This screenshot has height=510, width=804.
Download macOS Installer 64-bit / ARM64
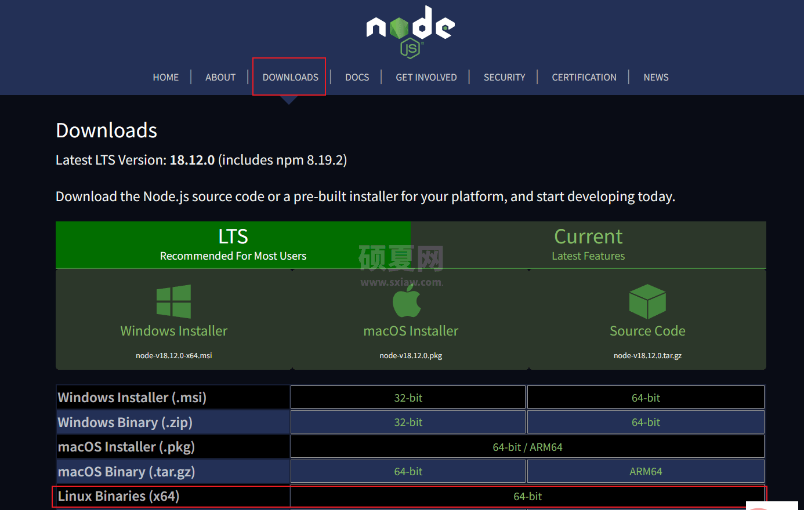pos(527,447)
